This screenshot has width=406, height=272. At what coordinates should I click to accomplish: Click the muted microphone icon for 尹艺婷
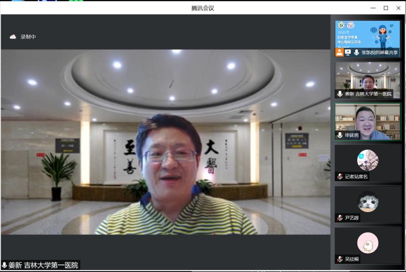tap(340, 218)
